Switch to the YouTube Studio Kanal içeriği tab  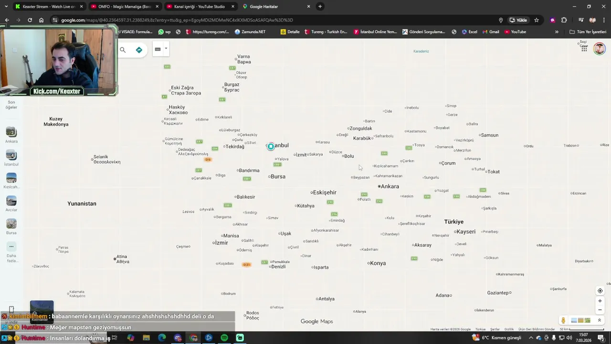click(x=200, y=7)
